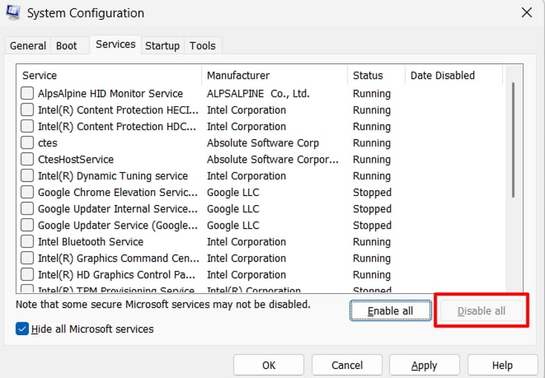Open Help for System Configuration
Image resolution: width=545 pixels, height=378 pixels.
502,365
